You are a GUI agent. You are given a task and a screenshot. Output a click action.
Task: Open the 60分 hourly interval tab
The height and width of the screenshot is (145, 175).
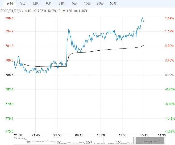(x=113, y=3)
